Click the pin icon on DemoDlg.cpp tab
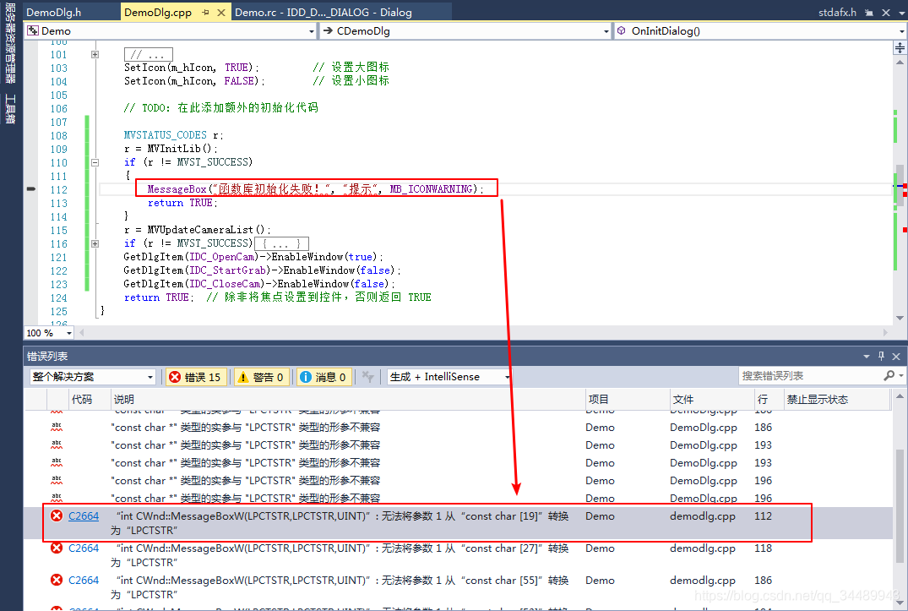Image resolution: width=908 pixels, height=611 pixels. coord(205,12)
